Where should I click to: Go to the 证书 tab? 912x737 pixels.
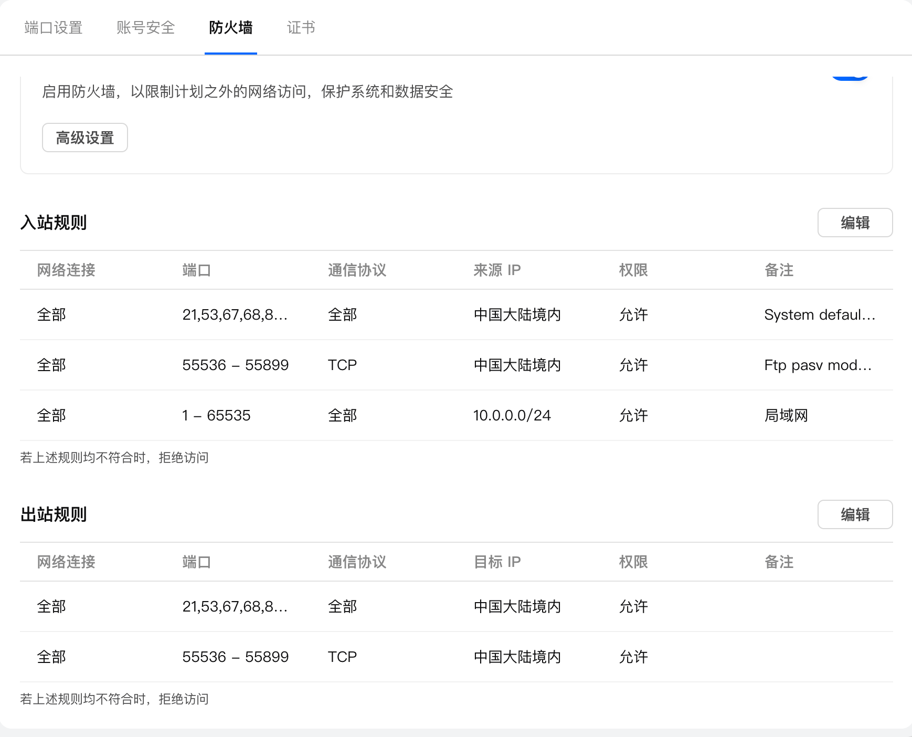[301, 28]
